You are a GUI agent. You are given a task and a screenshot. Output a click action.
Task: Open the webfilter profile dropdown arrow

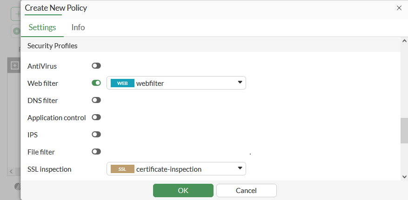(x=240, y=83)
